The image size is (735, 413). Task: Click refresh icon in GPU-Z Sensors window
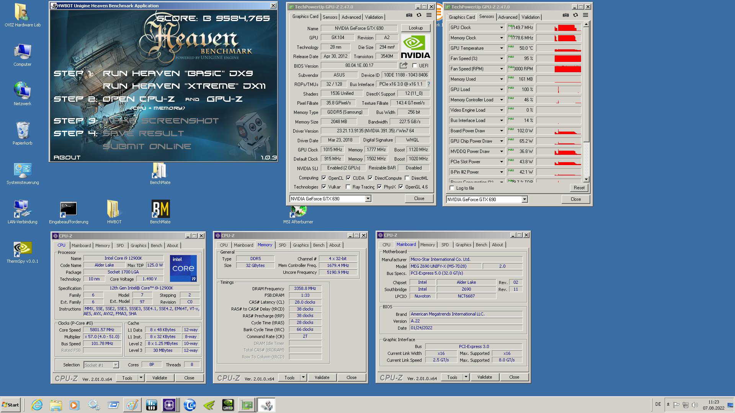point(576,15)
